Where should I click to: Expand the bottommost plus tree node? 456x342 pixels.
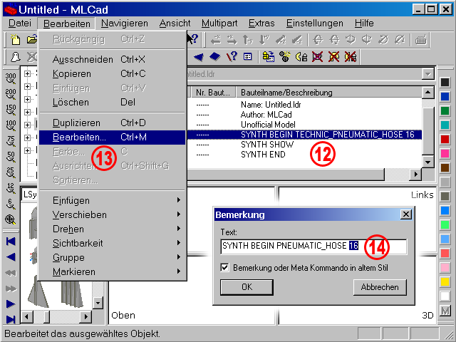27,150
